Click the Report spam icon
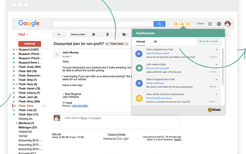246x154 pixels. pyautogui.click(x=93, y=34)
